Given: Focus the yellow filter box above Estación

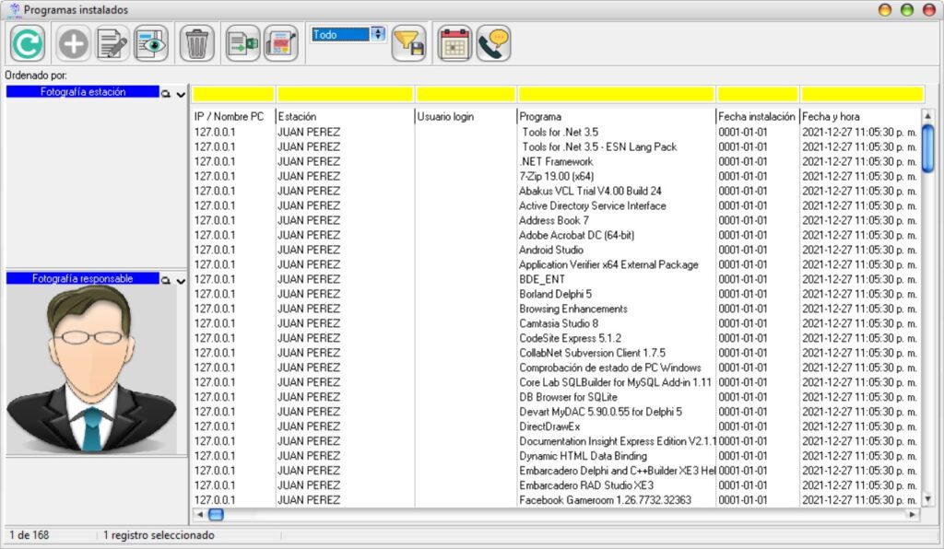Looking at the screenshot, I should [x=346, y=94].
